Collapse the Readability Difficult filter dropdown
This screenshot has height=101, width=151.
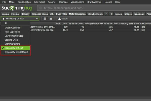click(37, 19)
